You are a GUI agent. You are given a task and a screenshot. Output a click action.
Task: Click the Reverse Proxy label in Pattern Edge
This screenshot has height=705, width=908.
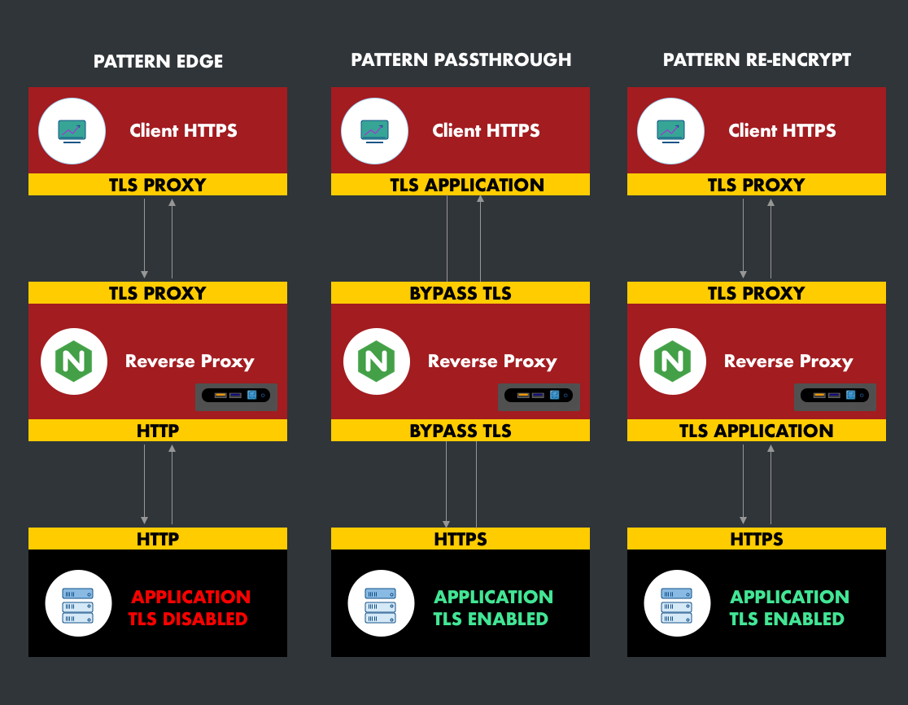click(190, 361)
